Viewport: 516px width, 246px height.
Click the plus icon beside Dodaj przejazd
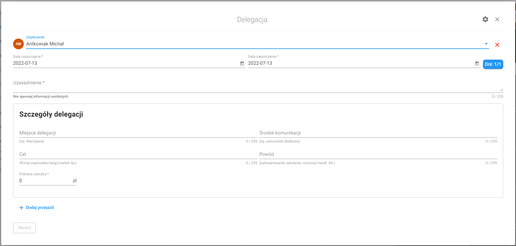coord(21,208)
